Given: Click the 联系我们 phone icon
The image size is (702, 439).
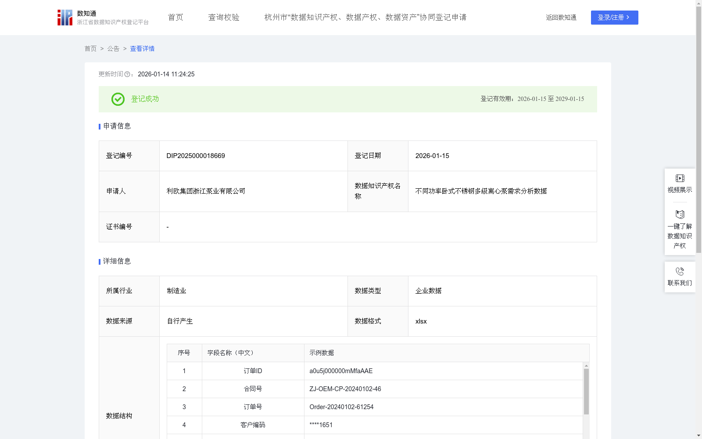Looking at the screenshot, I should click(680, 271).
